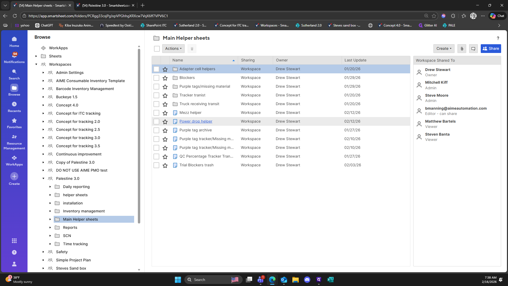
Task: Select Reports folder in Browse tree
Action: coord(70,227)
